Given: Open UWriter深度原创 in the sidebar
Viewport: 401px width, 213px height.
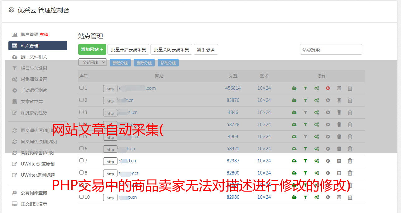Looking at the screenshot, I should pos(38,164).
